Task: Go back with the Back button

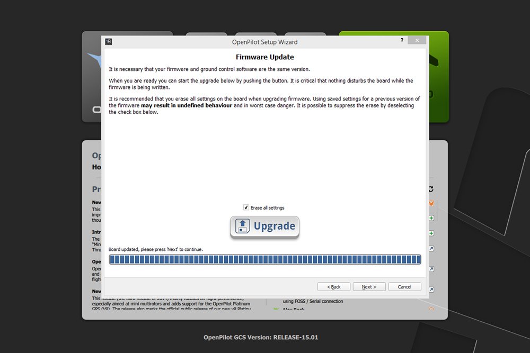Action: [333, 286]
